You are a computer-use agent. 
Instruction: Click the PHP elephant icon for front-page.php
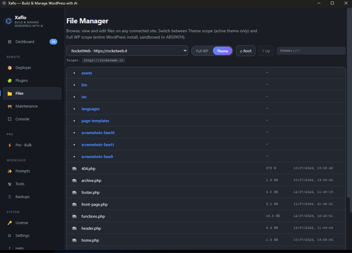(74, 205)
